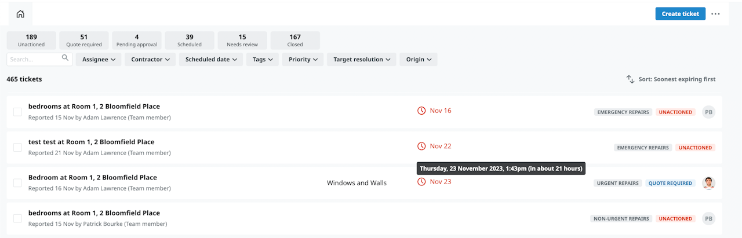Click the assignee photo avatar on Bedroom ticket
Viewport: 742px width, 238px height.
708,183
